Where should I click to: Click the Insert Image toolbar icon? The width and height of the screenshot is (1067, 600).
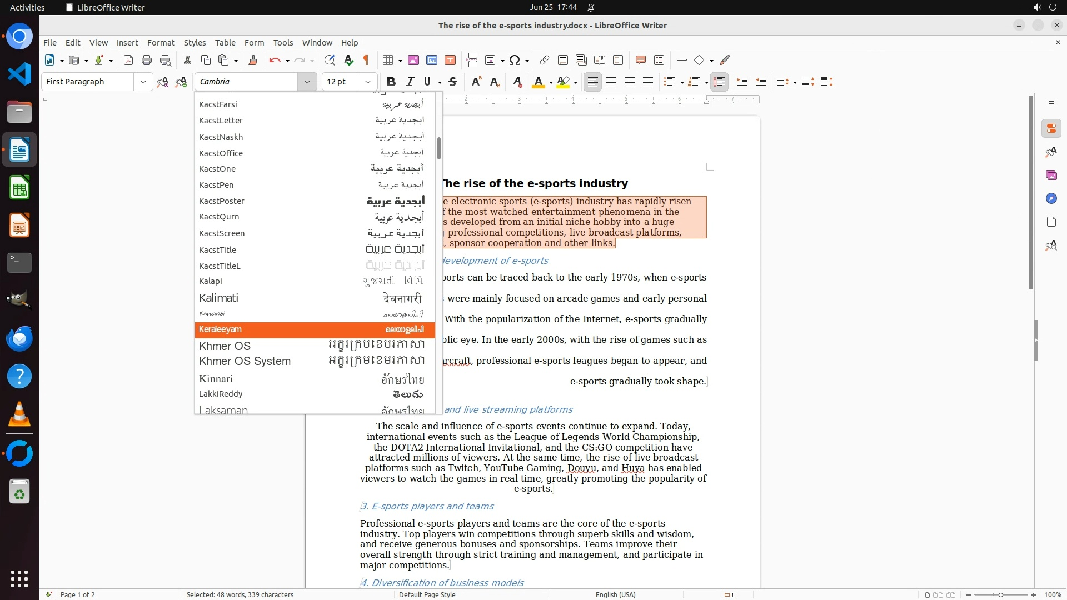coord(413,60)
